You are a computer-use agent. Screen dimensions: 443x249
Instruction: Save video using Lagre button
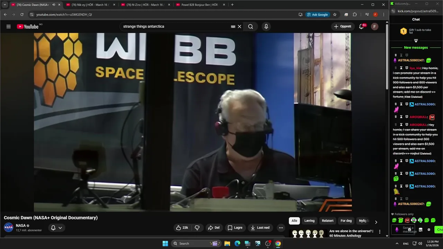pyautogui.click(x=235, y=228)
